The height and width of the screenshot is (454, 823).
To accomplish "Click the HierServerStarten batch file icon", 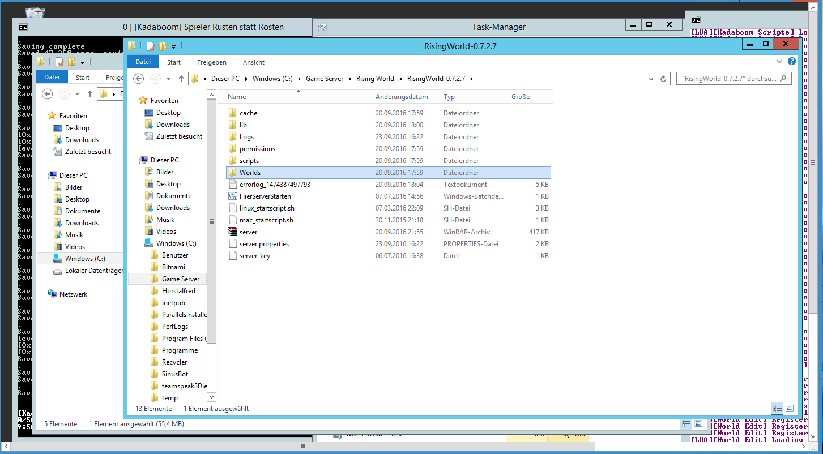I will (232, 196).
